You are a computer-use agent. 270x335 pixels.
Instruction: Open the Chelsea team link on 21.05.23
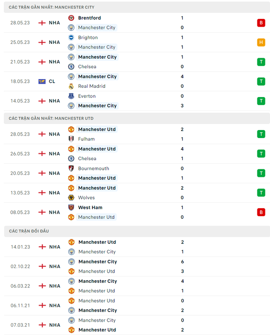click(x=87, y=66)
